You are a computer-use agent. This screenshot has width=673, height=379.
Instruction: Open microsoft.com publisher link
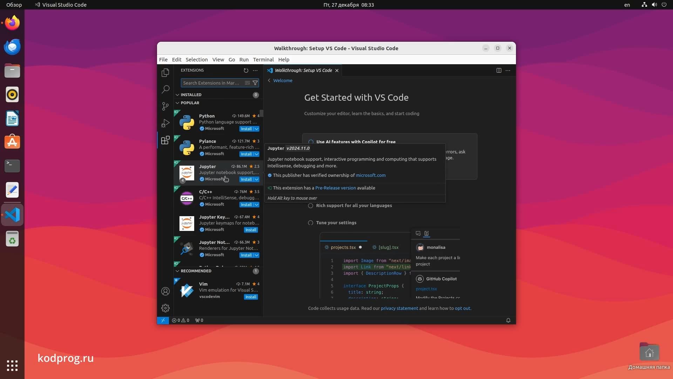[371, 175]
